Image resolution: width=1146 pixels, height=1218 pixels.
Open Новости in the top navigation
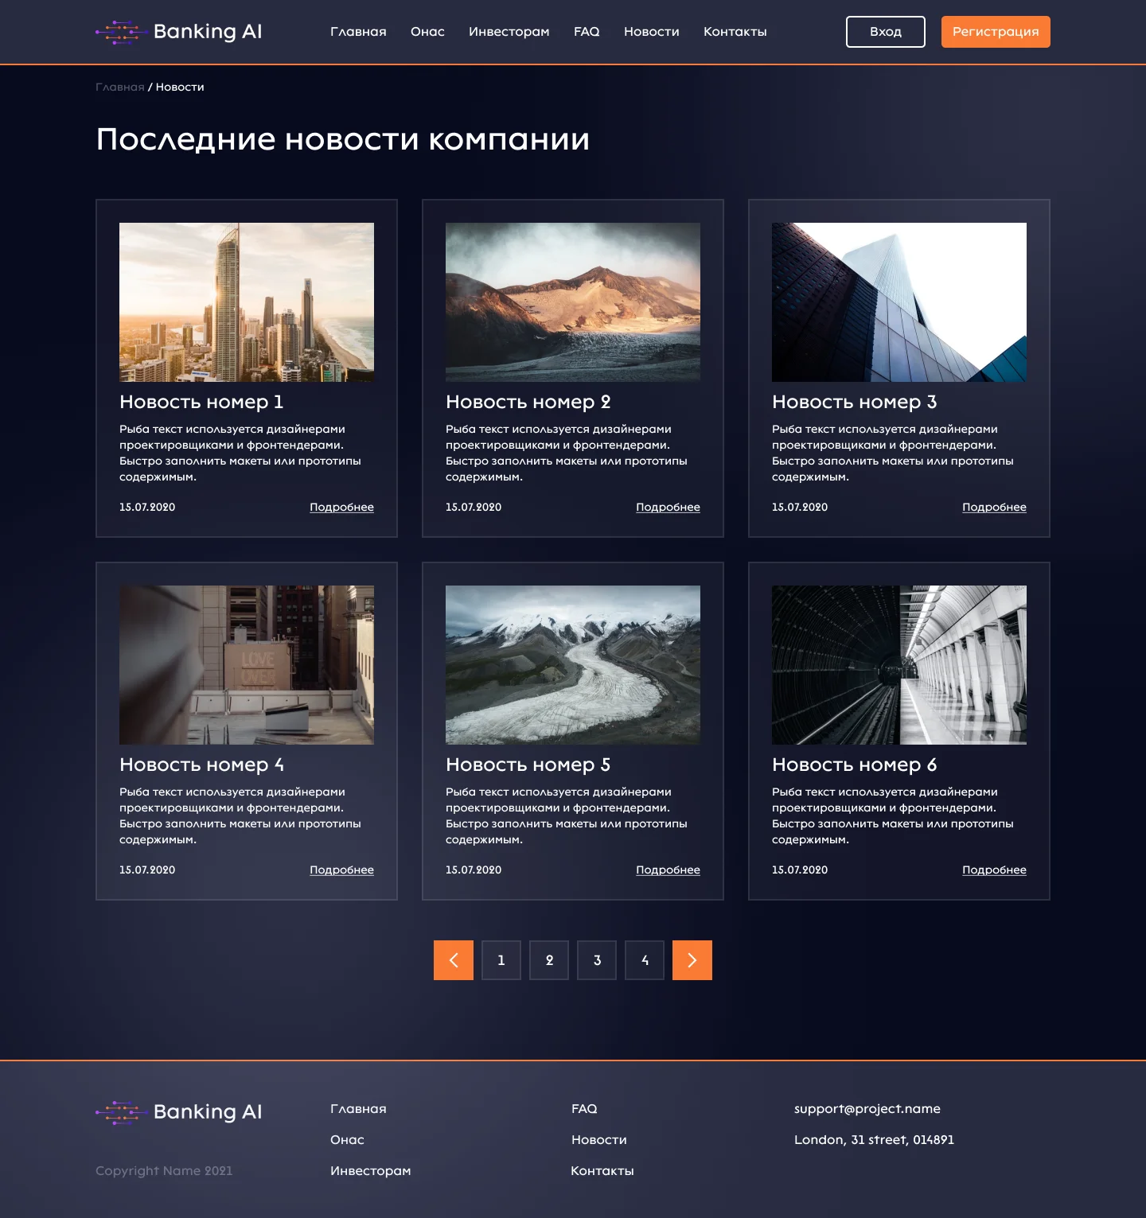pos(652,32)
